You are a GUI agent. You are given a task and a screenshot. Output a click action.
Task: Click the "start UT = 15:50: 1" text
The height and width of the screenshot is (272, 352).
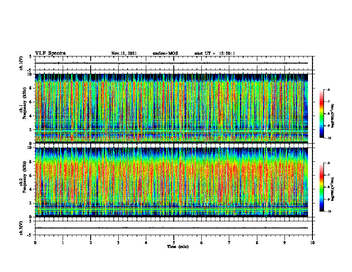point(215,53)
